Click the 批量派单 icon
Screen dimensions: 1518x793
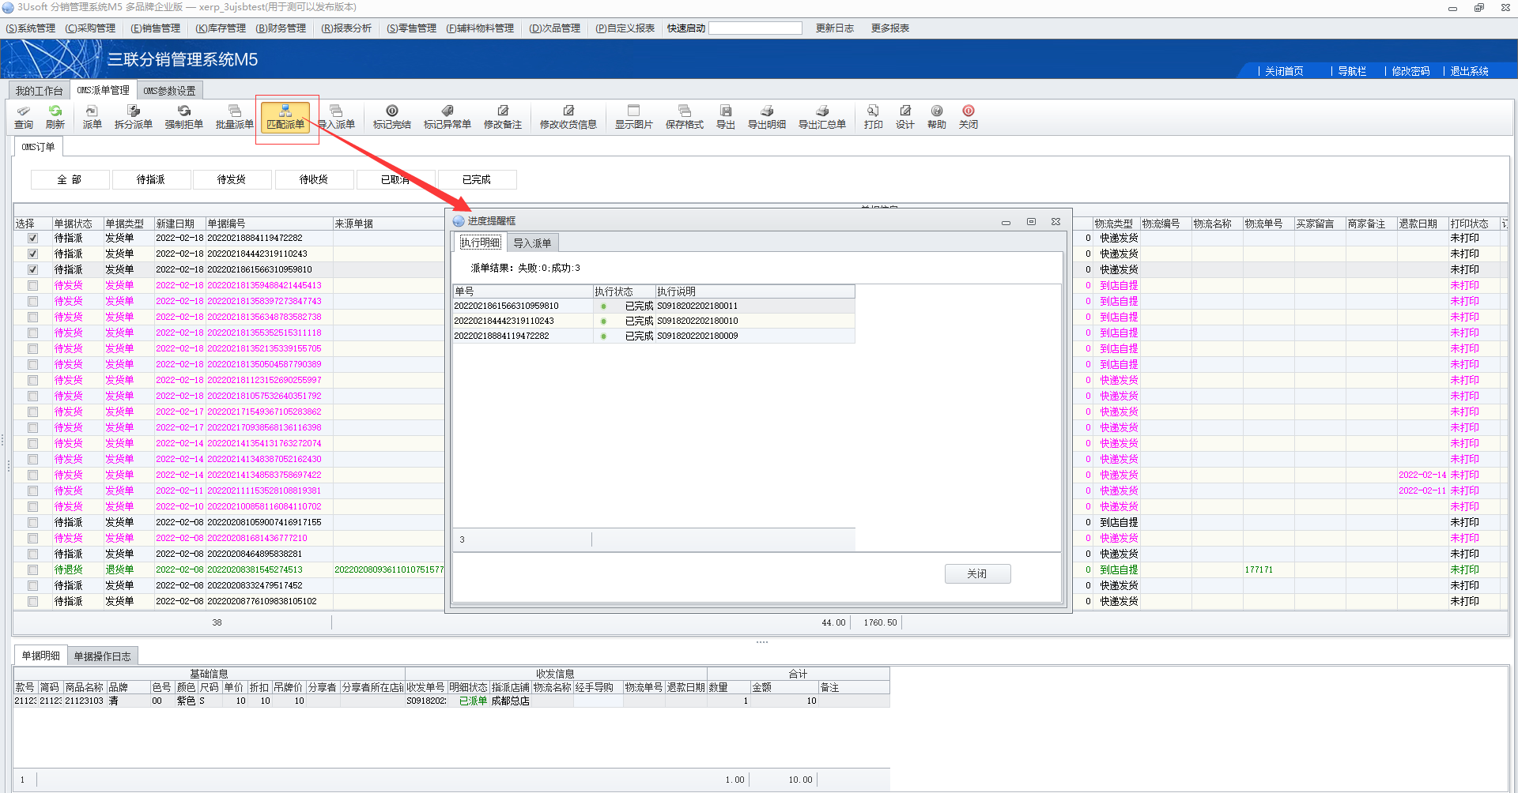[235, 117]
